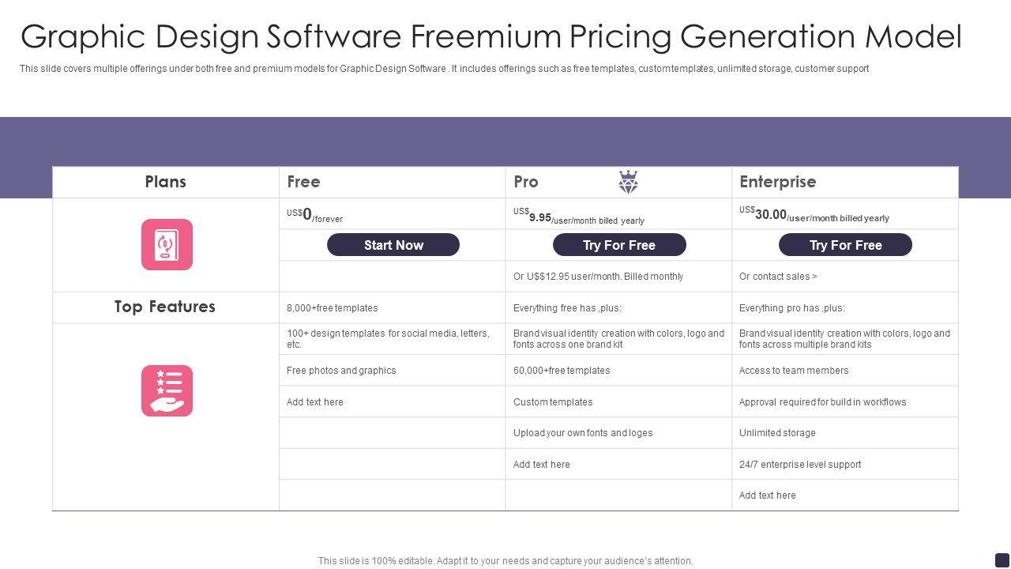
Task: Select the Enterprise plan header
Action: click(x=777, y=182)
